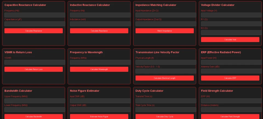Screen dimensions: 263x119
Task: Select the Input Impedance (Zin Ω) field
Action: 166,15
